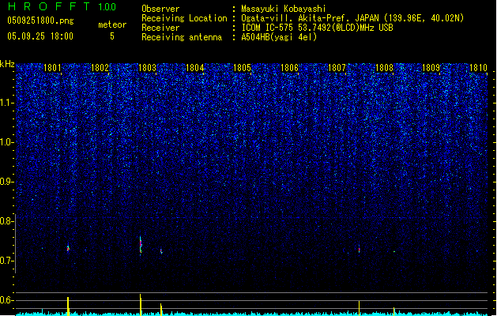Click the 0.9 kHz frequency axis label
The height and width of the screenshot is (316, 497).
(x=6, y=182)
